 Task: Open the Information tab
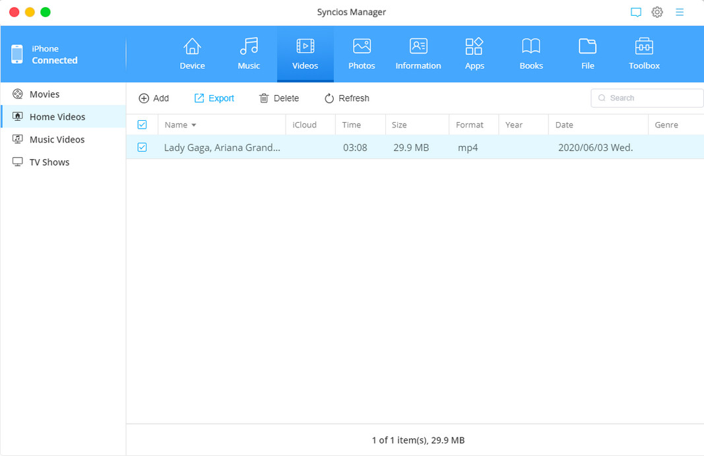418,54
